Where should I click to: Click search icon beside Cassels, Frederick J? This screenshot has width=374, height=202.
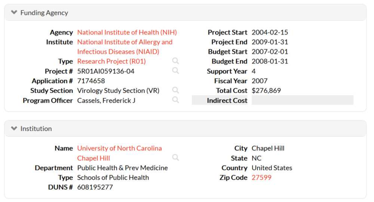(175, 100)
